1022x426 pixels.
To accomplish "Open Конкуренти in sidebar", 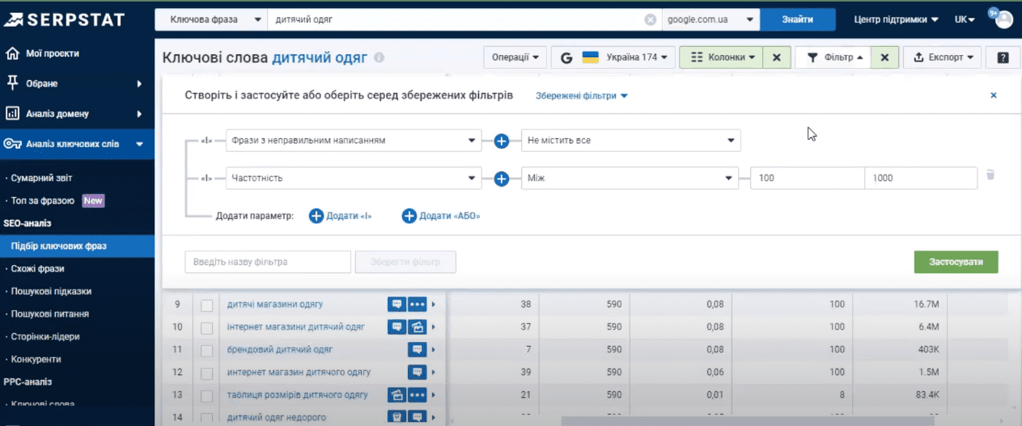I will pyautogui.click(x=36, y=359).
